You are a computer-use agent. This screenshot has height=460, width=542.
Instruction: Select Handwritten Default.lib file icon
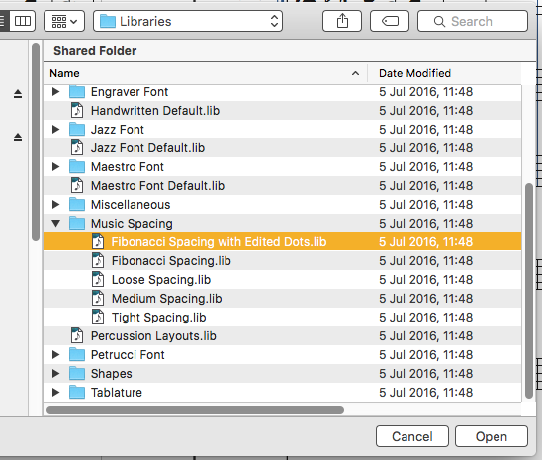[77, 111]
